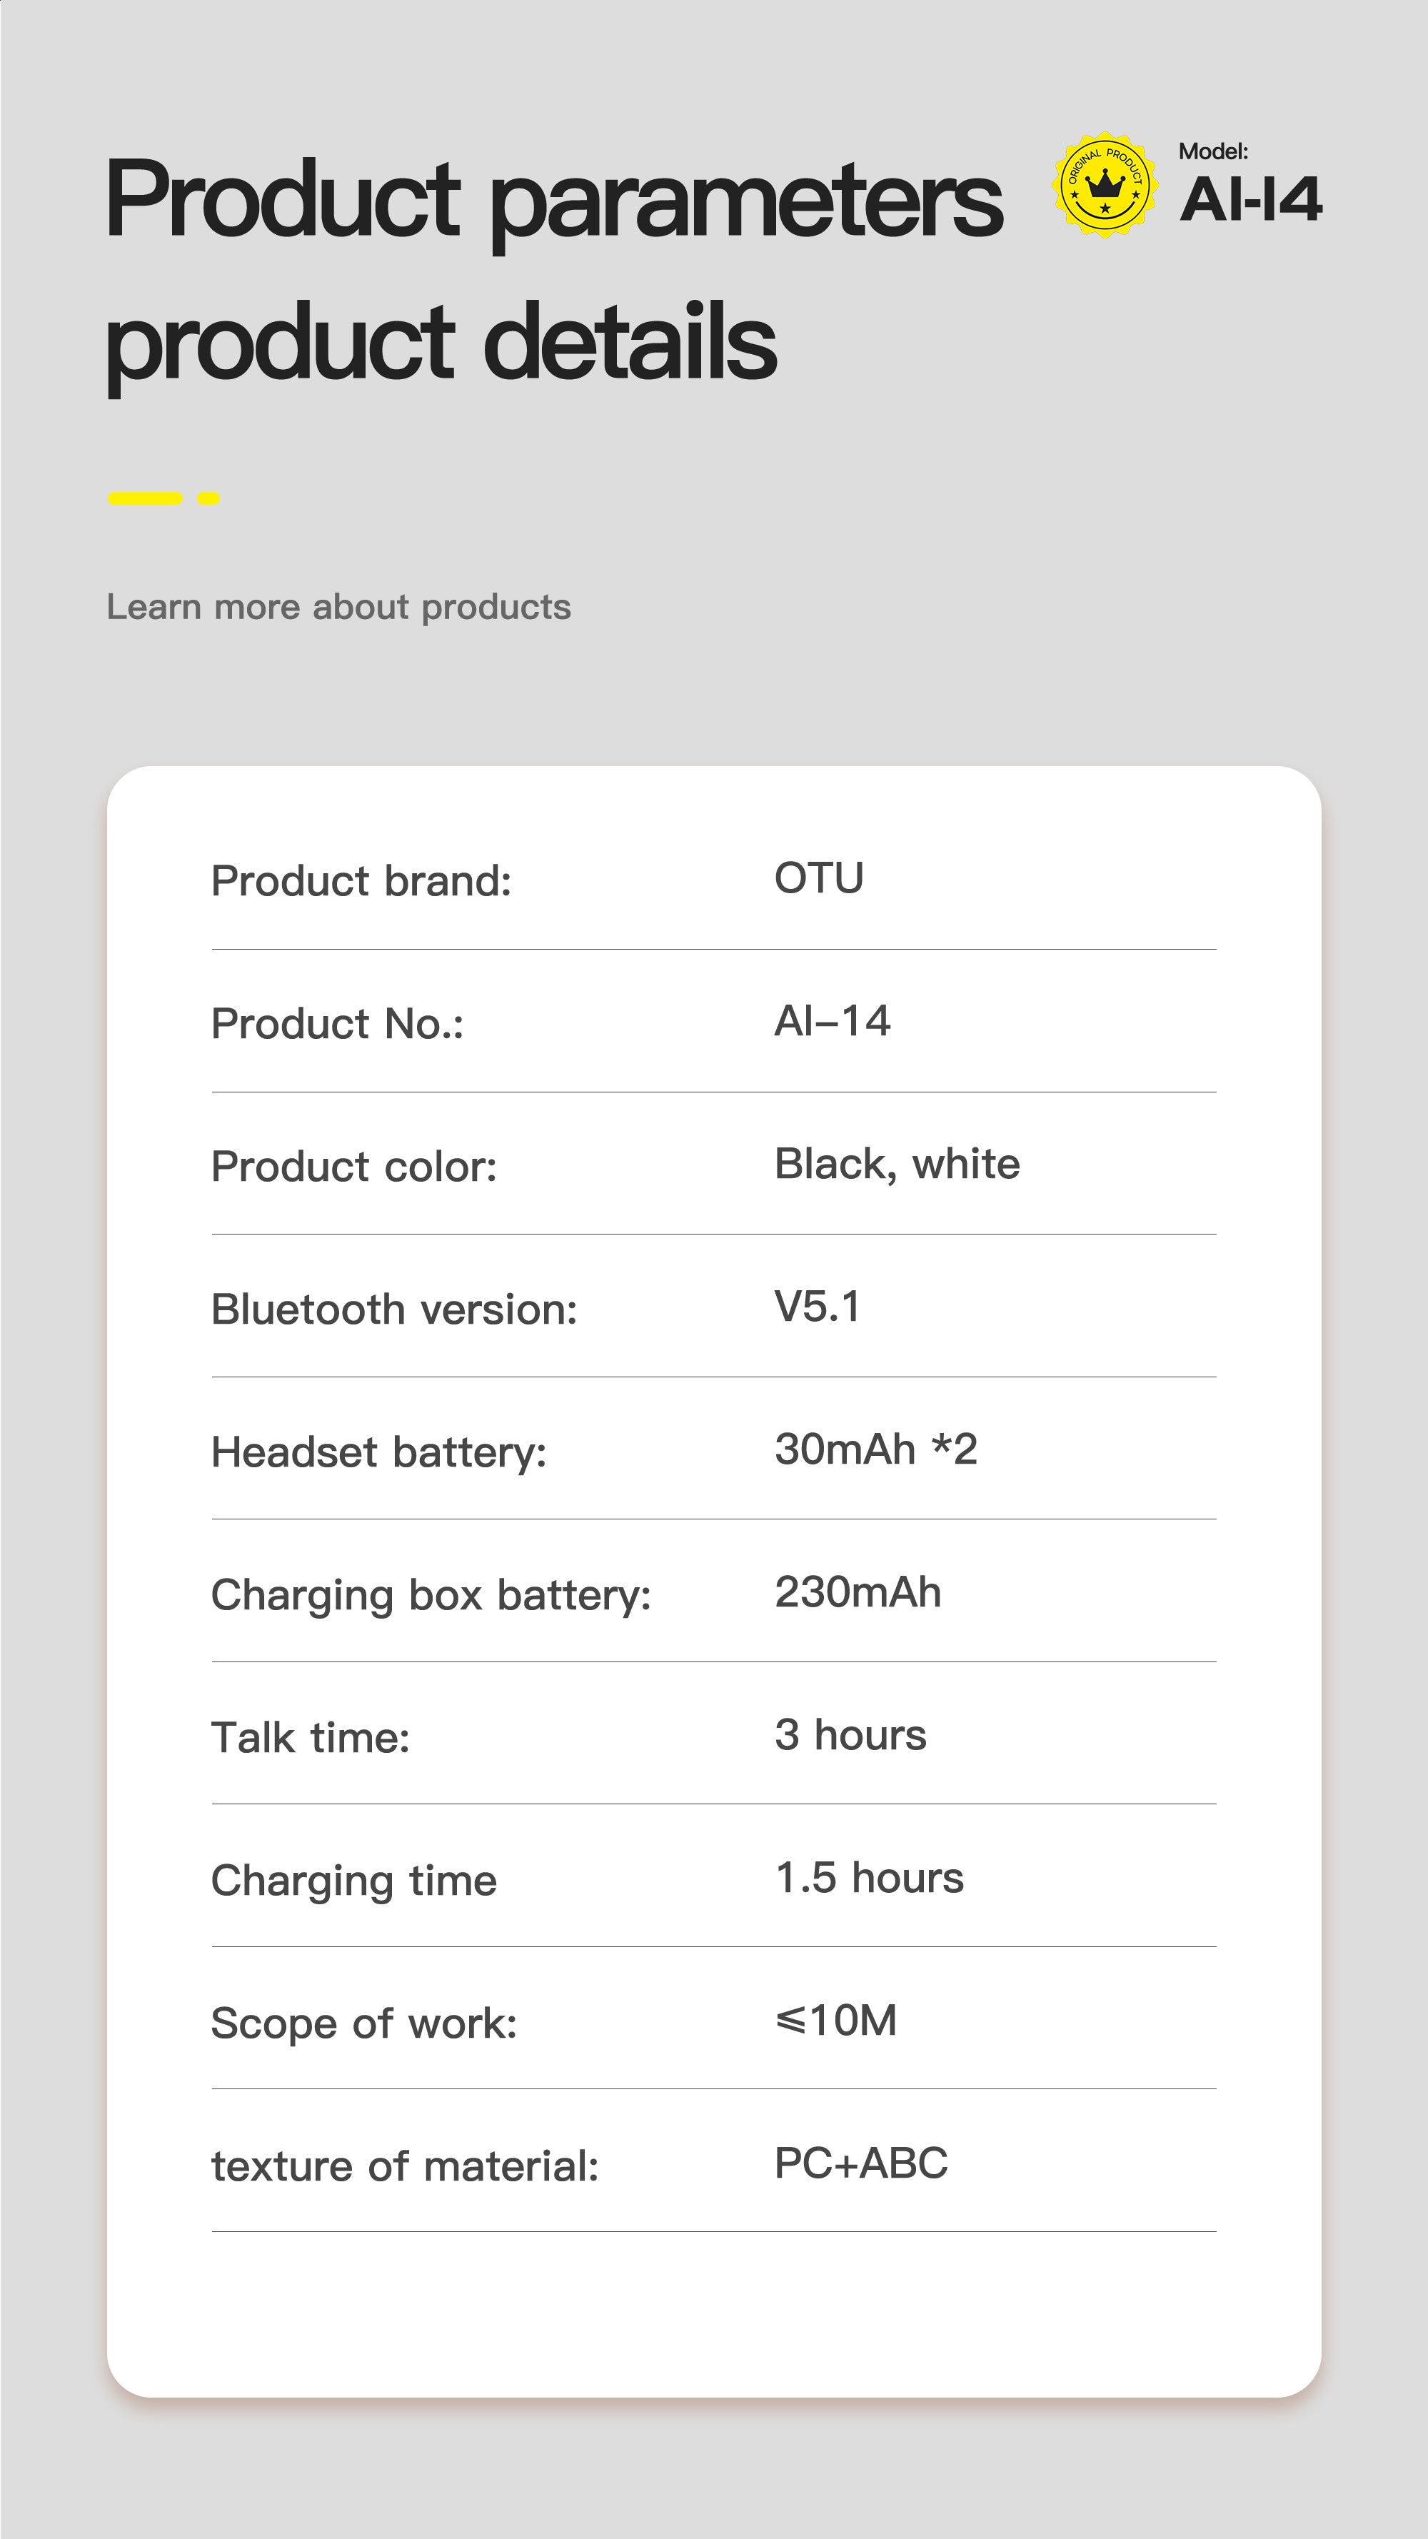1428x2539 pixels.
Task: Select the Product brand label
Action: 361,881
